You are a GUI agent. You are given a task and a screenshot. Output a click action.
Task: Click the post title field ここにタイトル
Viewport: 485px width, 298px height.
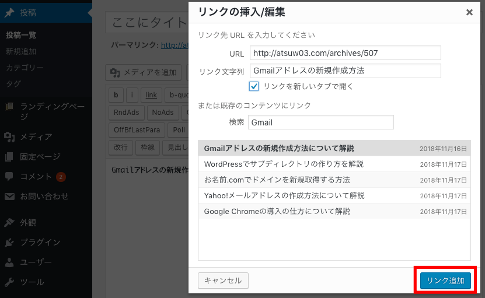coord(147,22)
